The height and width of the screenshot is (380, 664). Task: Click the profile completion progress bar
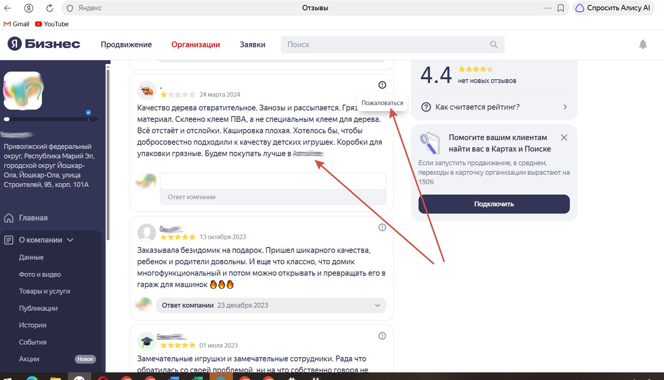(51, 119)
